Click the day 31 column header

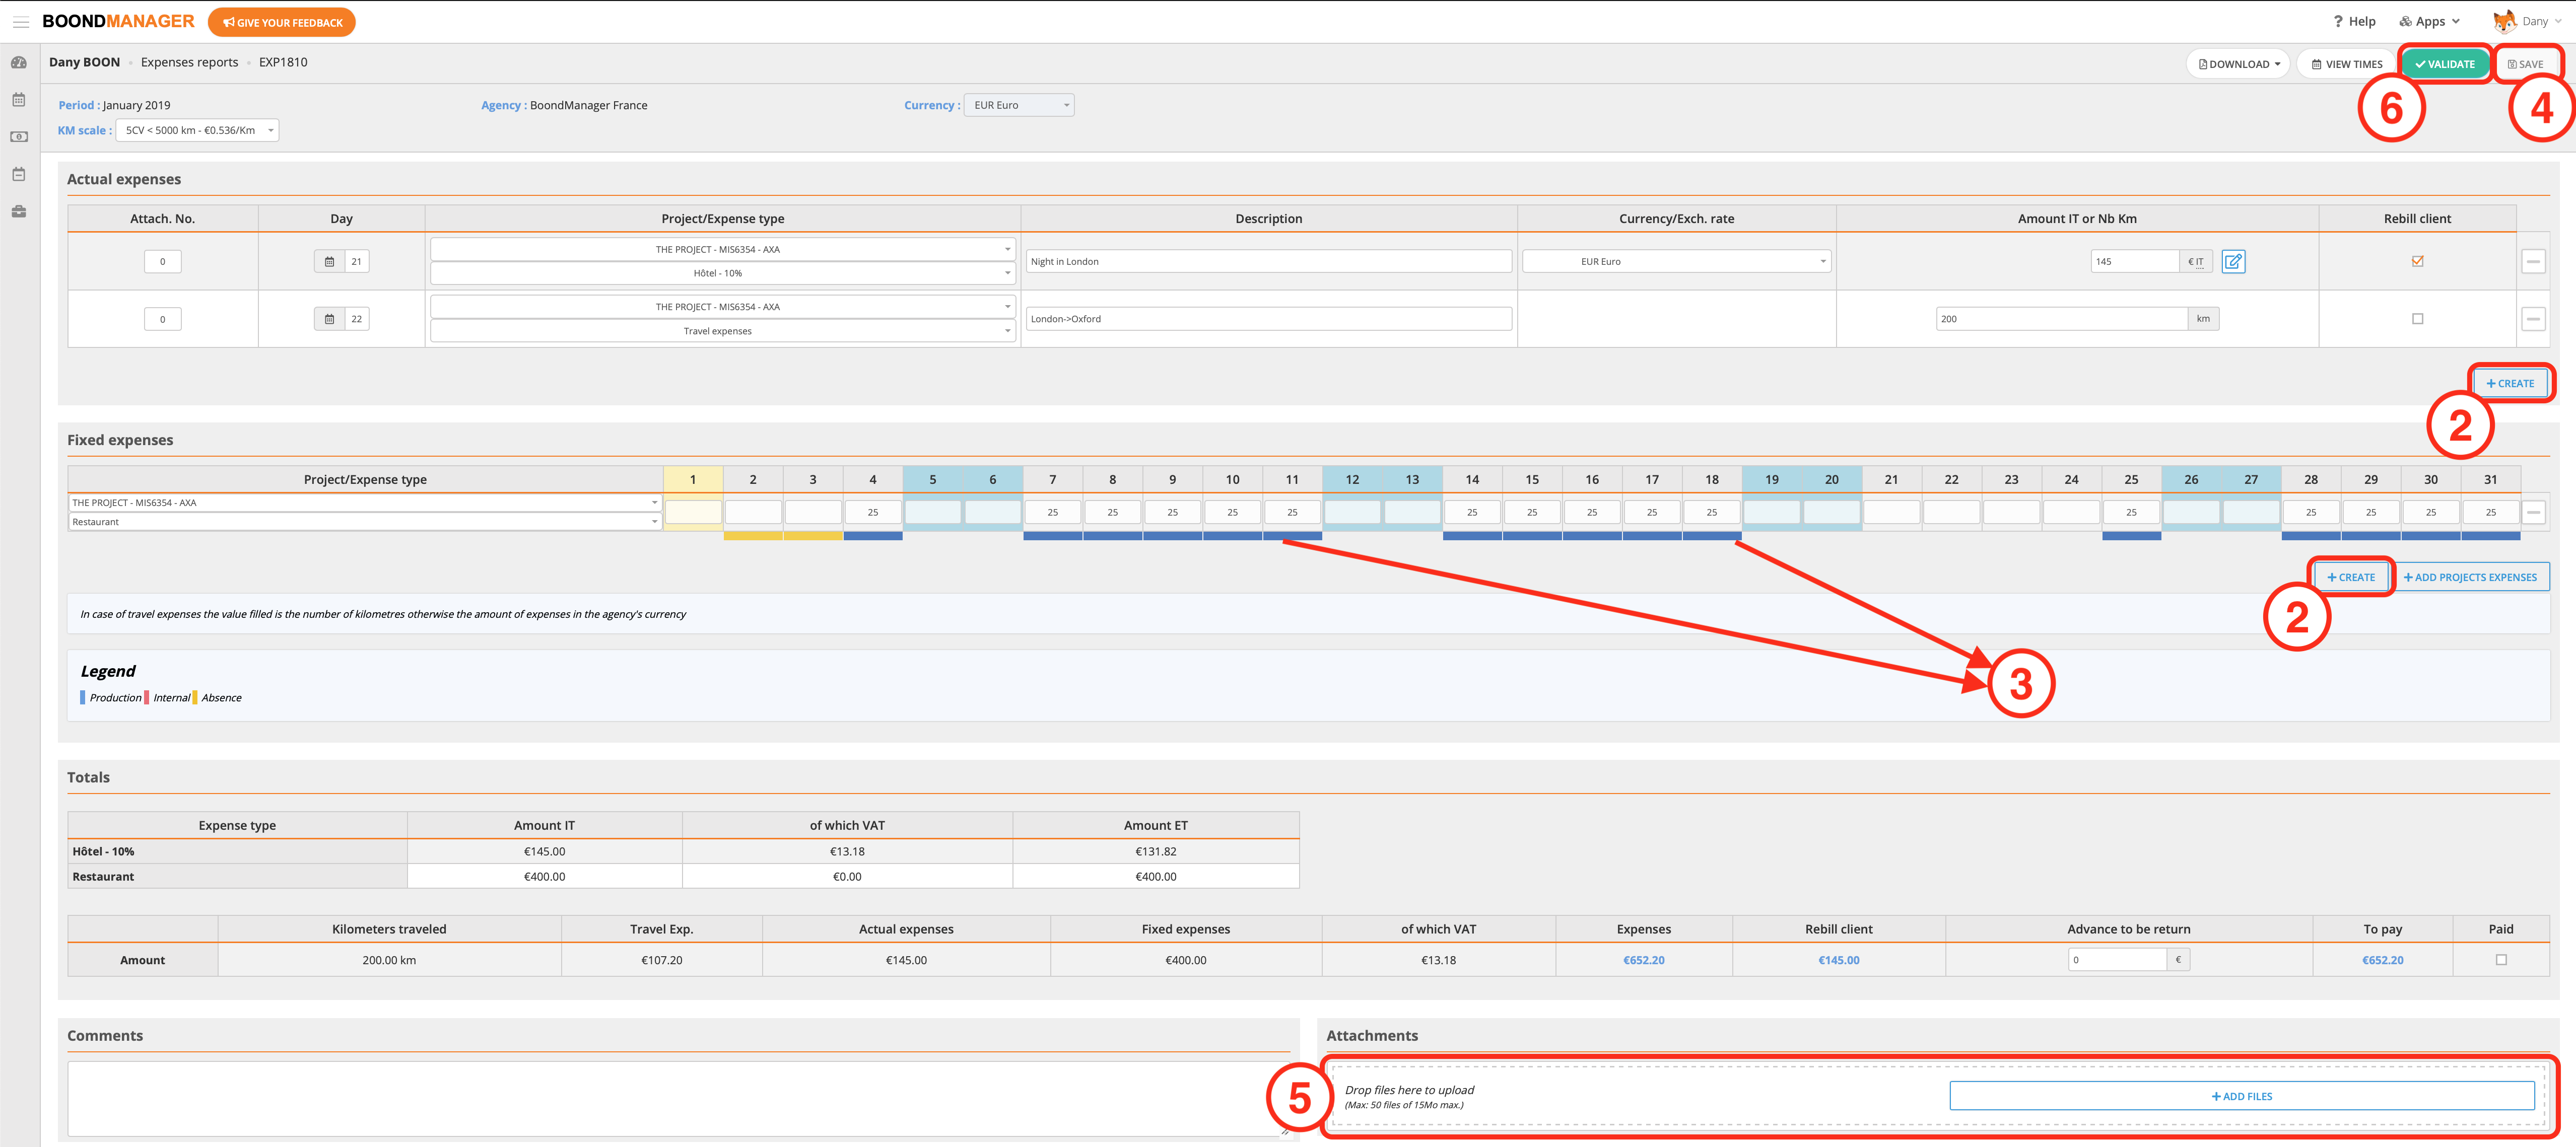click(2490, 480)
